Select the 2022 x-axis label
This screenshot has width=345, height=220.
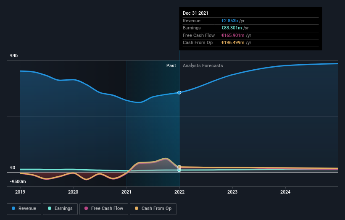pos(179,192)
